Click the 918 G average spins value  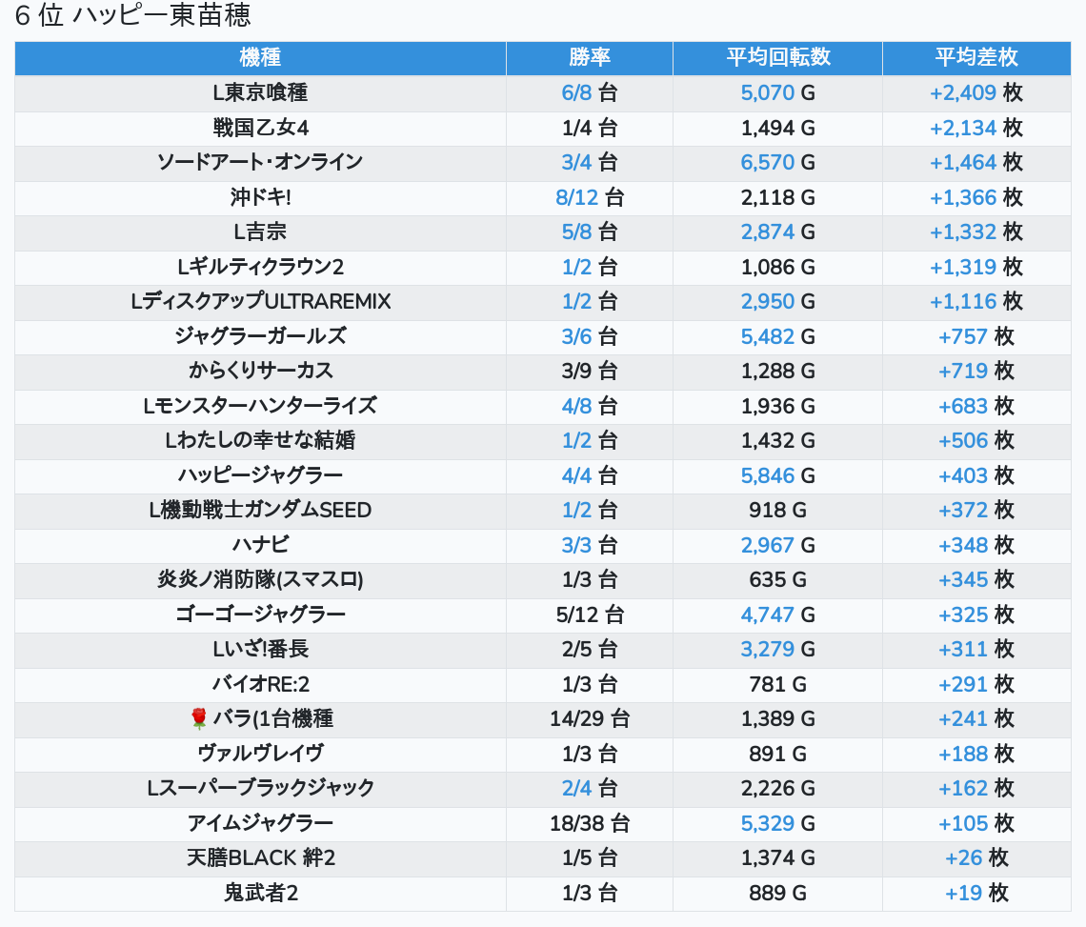tap(777, 511)
